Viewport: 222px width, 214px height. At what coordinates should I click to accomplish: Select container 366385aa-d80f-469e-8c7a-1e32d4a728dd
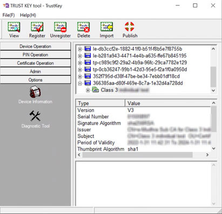point(138,83)
